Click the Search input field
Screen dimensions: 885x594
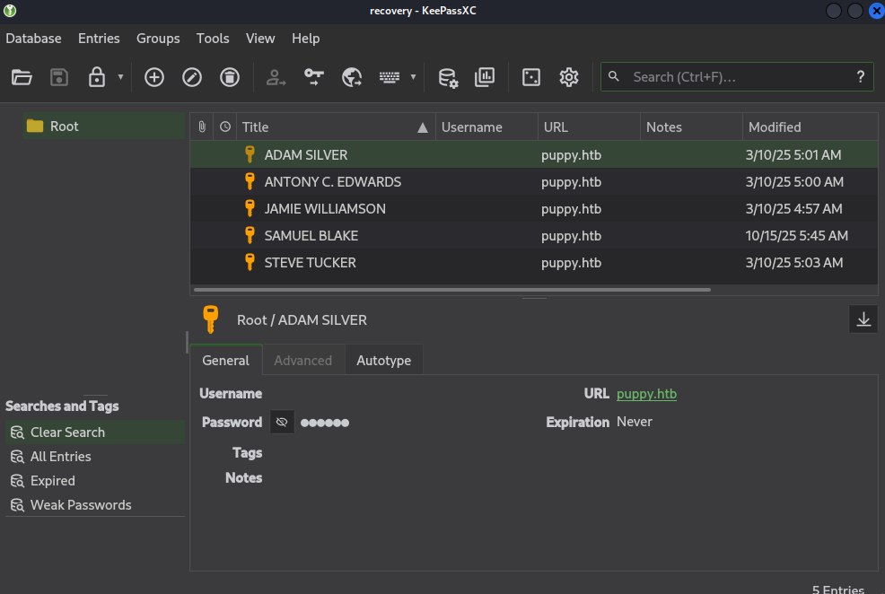tap(736, 77)
